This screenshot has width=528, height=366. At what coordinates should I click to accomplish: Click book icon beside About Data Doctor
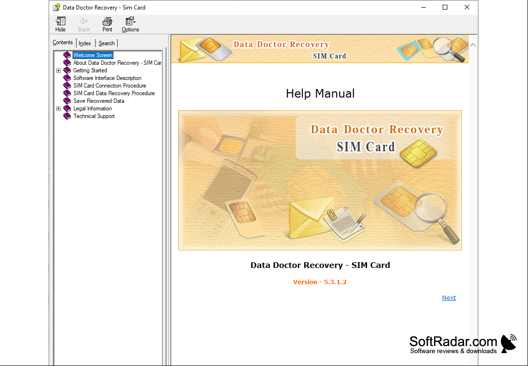coord(67,63)
